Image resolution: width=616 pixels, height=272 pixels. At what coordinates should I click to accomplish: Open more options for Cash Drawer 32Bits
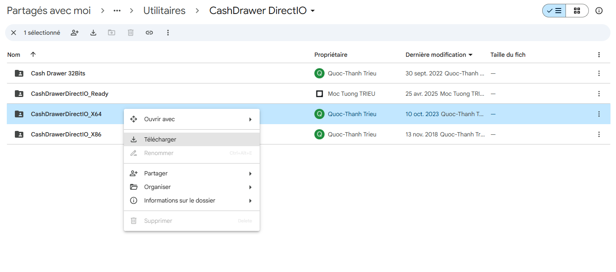click(x=599, y=73)
